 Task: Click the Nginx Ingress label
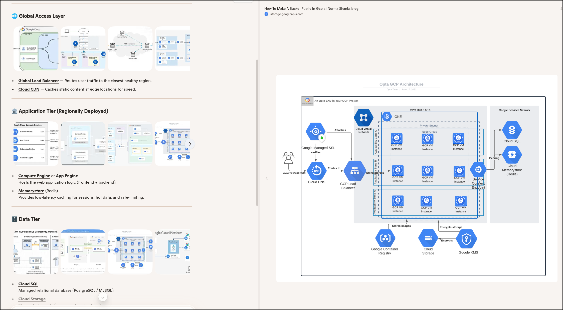[x=375, y=173]
